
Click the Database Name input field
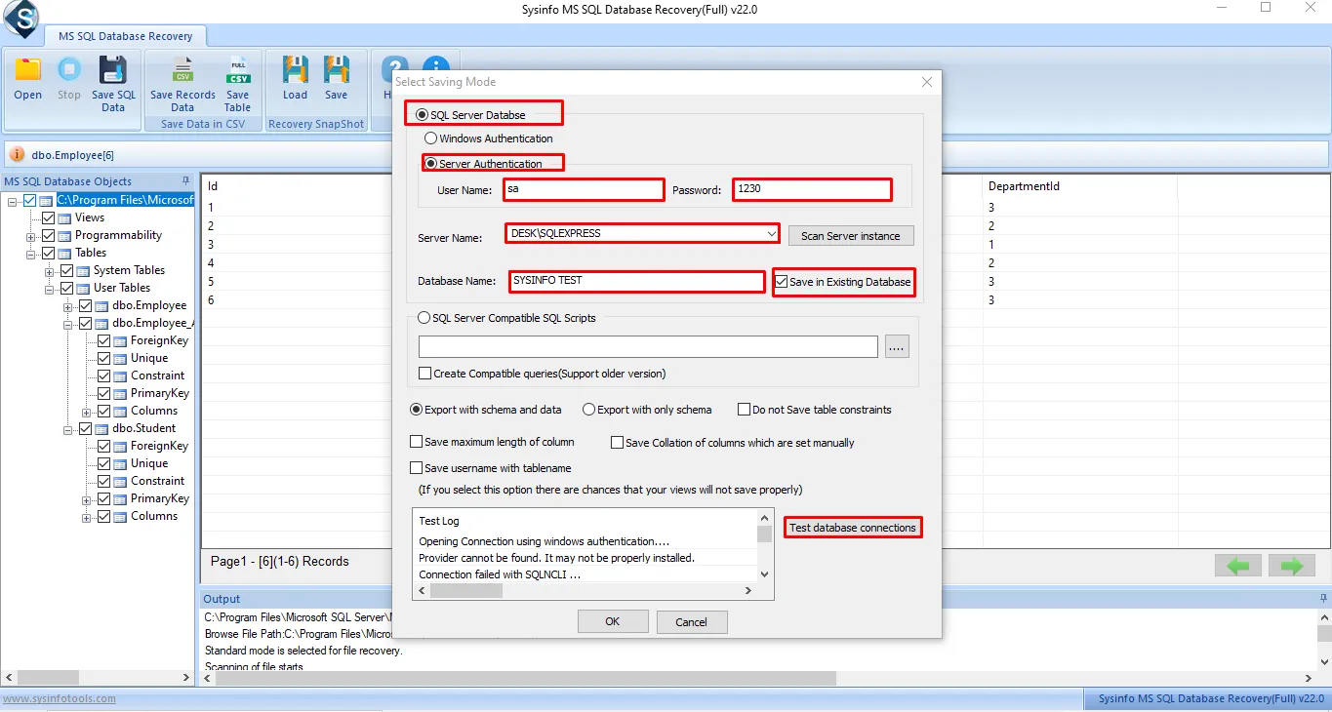[636, 281]
